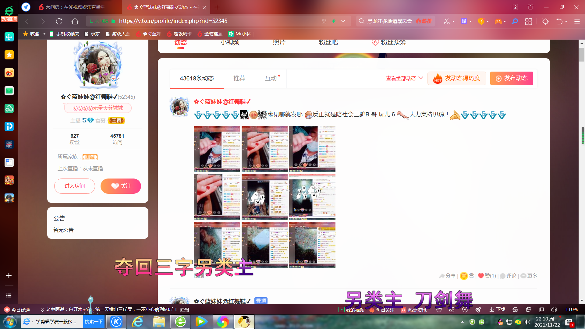Viewport: 585px width, 329px height.
Task: Expand the address bar dropdown chevron
Action: click(343, 21)
